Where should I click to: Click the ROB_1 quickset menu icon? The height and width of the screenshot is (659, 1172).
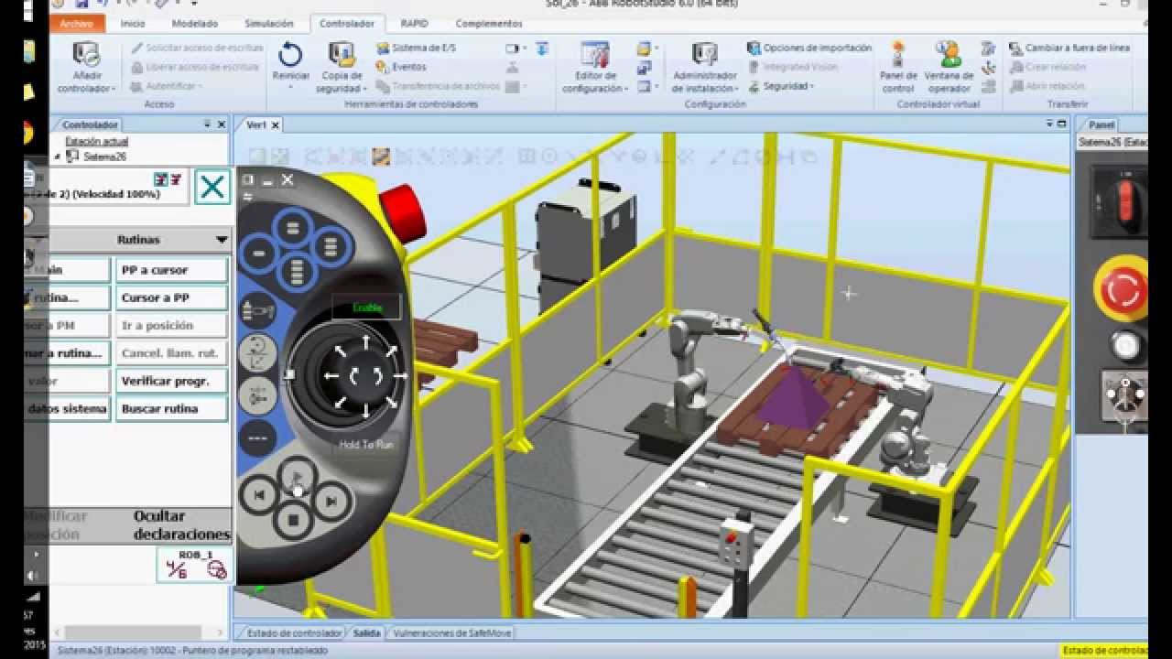pos(194,566)
